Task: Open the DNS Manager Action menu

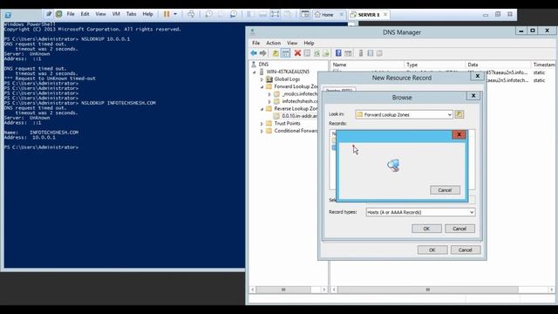Action: [x=273, y=43]
